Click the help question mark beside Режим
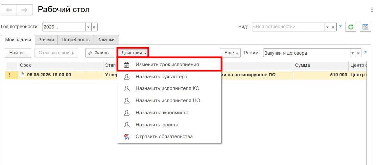 [366, 53]
